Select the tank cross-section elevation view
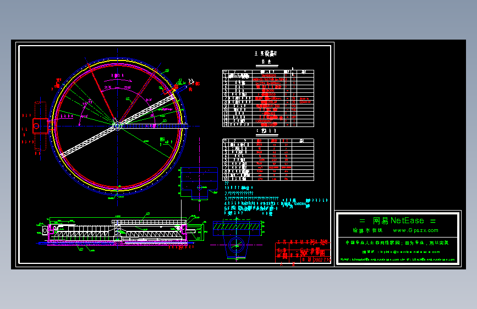 (x=120, y=232)
